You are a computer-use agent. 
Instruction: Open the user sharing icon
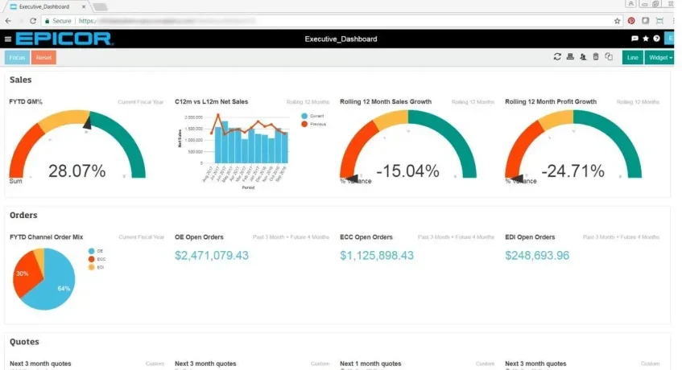(583, 57)
